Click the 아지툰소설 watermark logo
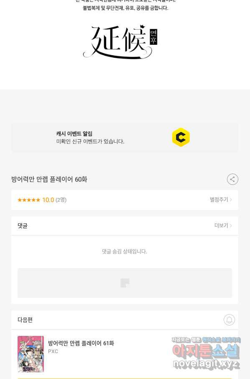 [206, 351]
